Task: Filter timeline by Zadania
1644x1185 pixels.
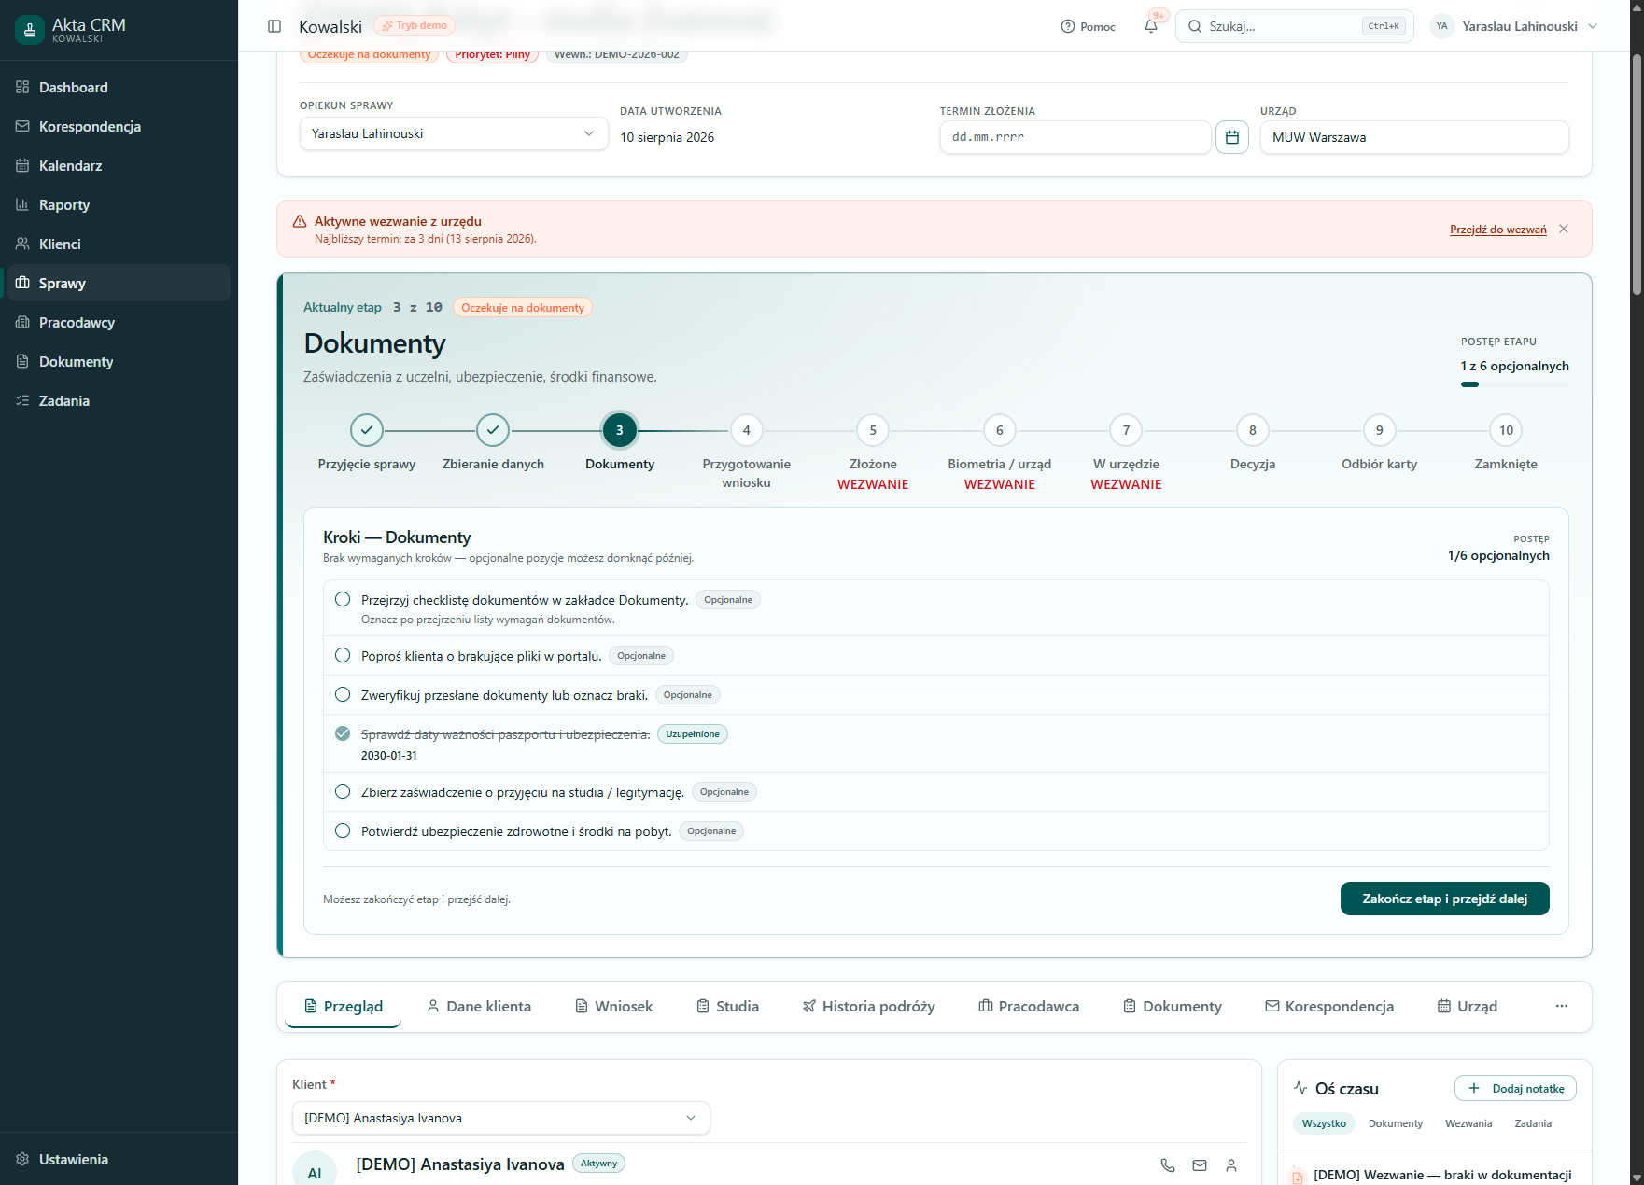Action: [1533, 1123]
